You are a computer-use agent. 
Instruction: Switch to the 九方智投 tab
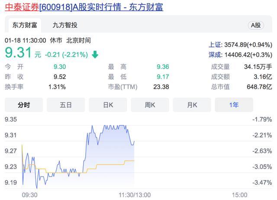tap(65, 25)
